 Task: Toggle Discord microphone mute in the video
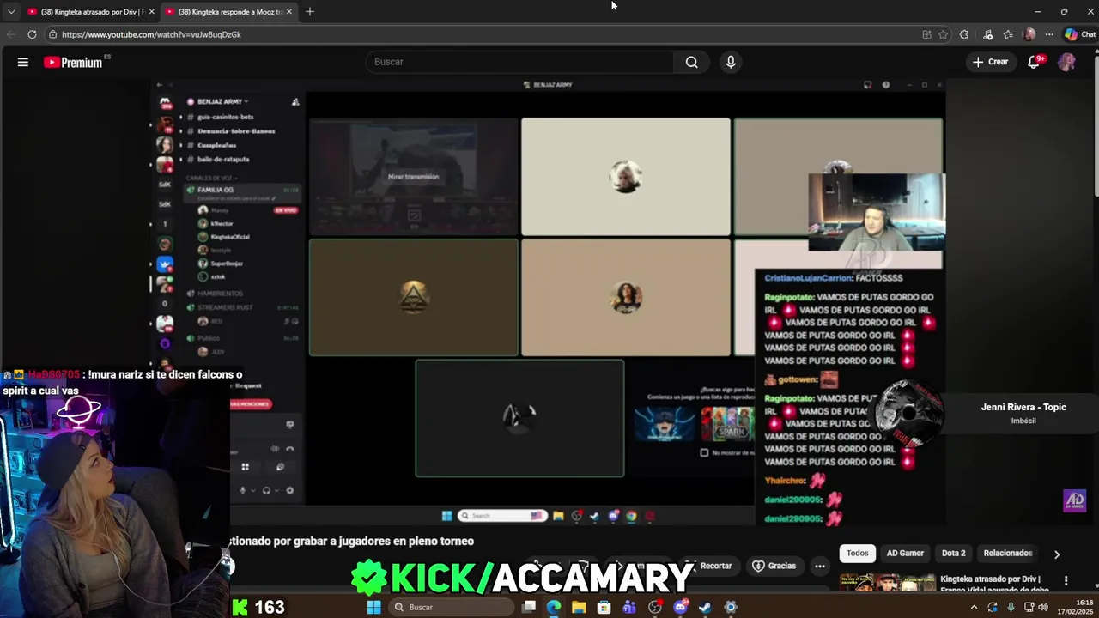pos(243,490)
